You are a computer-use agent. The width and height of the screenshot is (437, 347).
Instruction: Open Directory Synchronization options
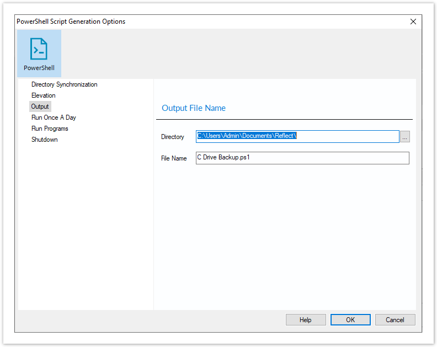pos(65,84)
